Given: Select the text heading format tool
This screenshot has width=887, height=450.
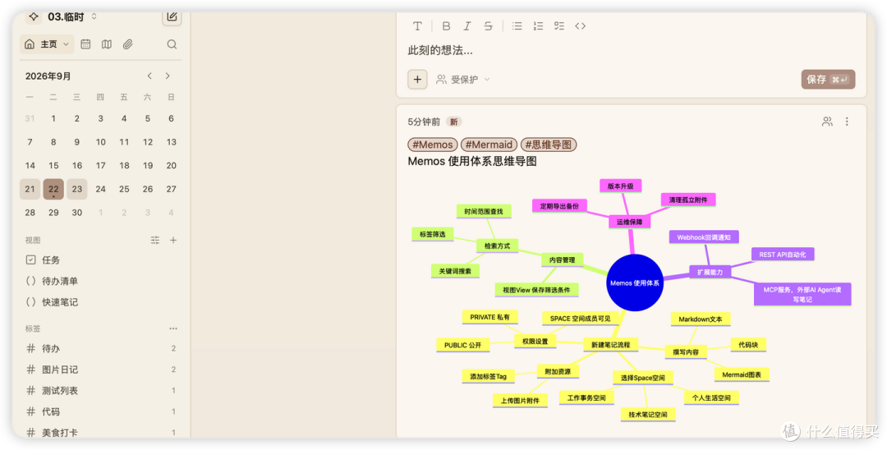Looking at the screenshot, I should 417,26.
